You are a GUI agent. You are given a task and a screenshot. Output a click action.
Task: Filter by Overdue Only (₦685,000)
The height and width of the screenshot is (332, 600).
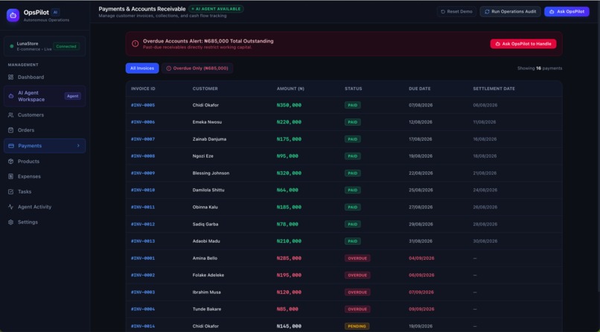click(x=197, y=68)
